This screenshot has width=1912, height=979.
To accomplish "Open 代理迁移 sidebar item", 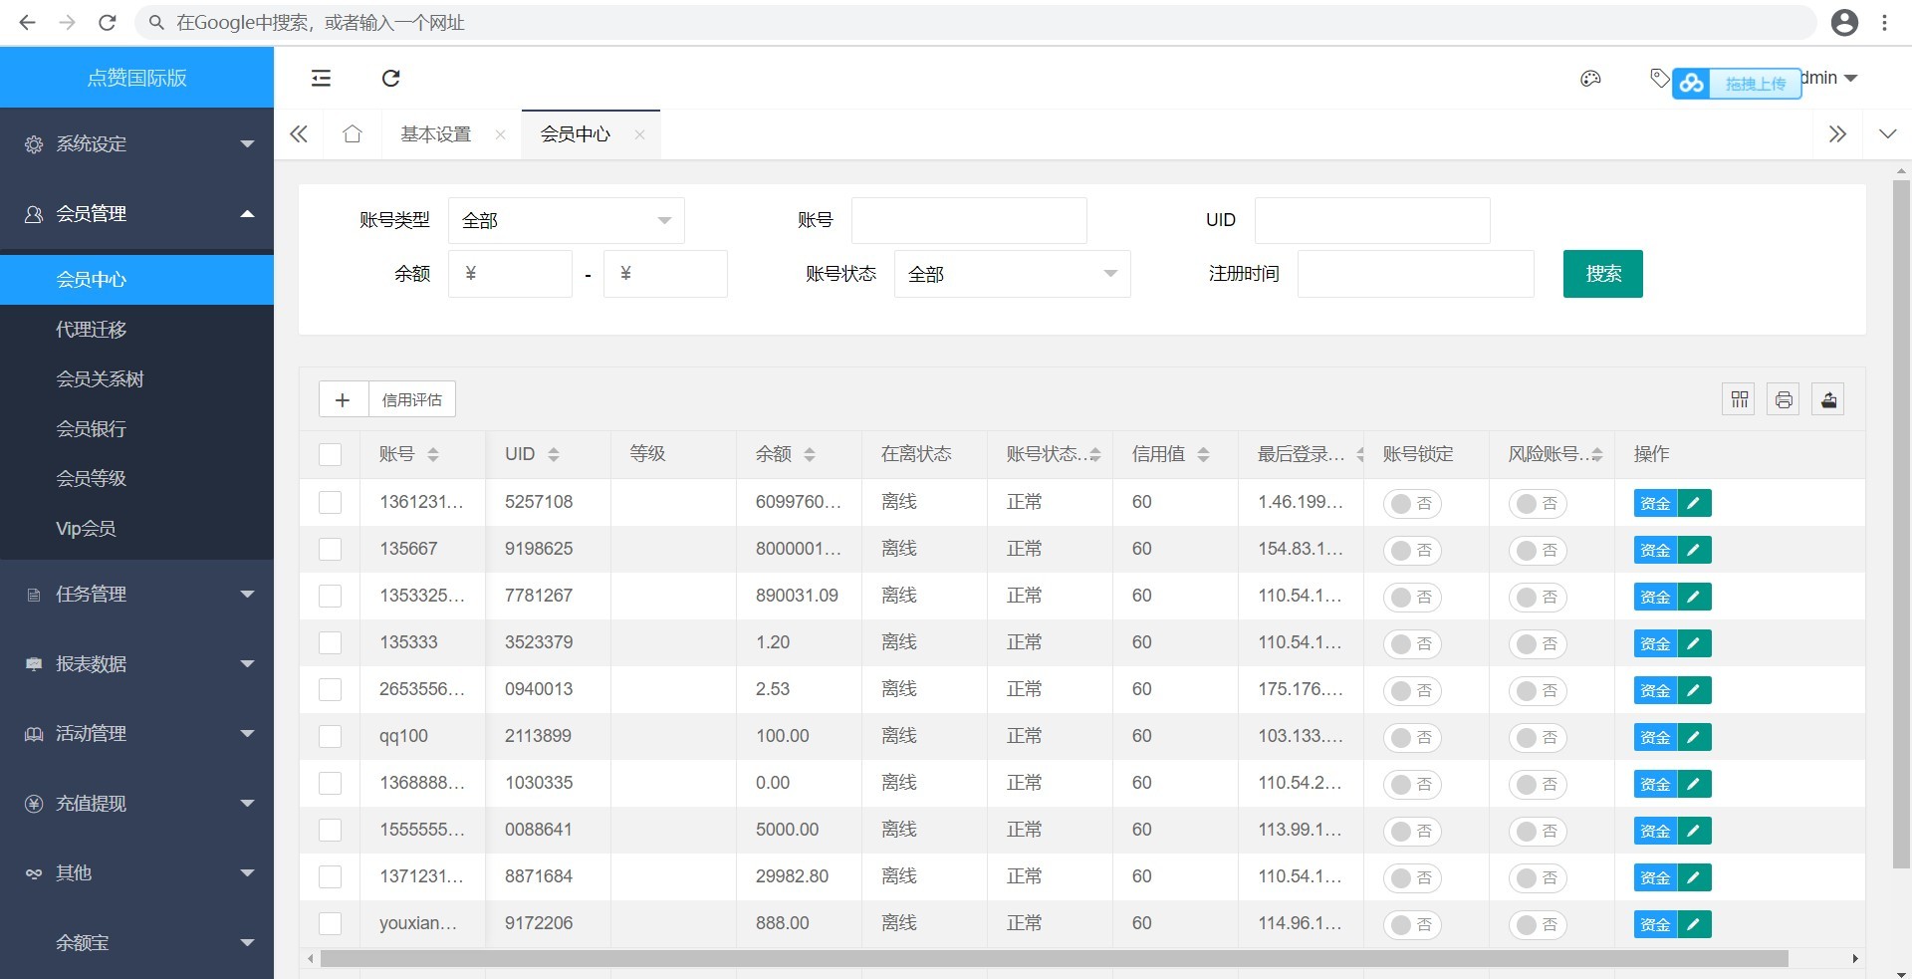I will pos(136,329).
